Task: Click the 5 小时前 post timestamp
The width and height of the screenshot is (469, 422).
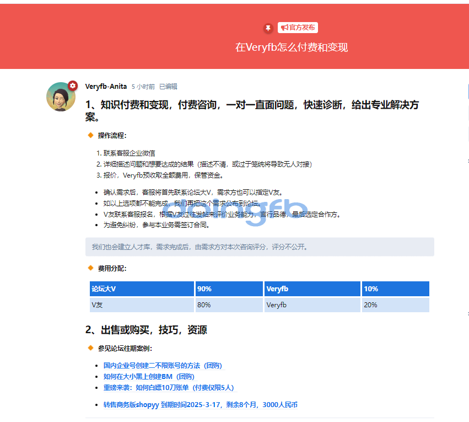Action: [143, 87]
